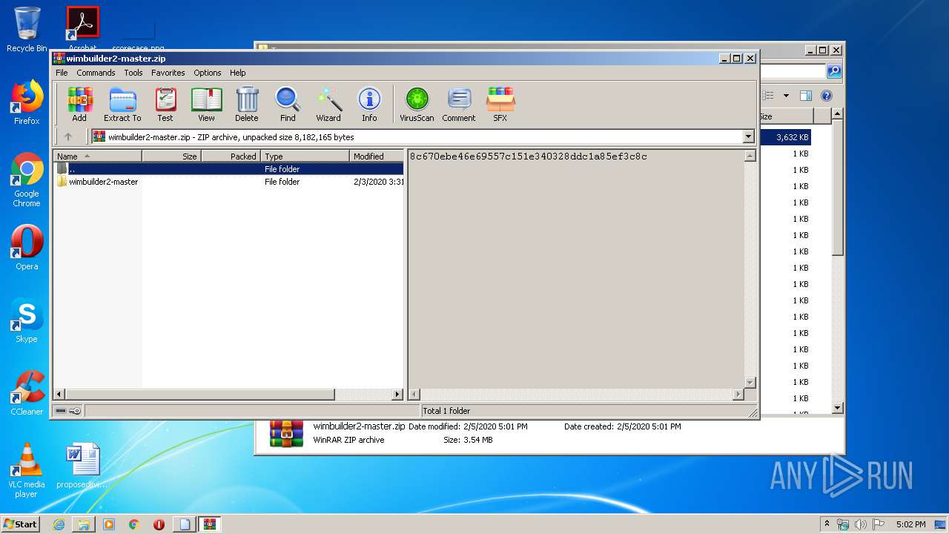
Task: Click the Add toolbar icon
Action: pos(79,104)
